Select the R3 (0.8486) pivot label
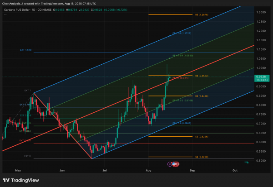The image size is (273, 187). [x=202, y=96]
